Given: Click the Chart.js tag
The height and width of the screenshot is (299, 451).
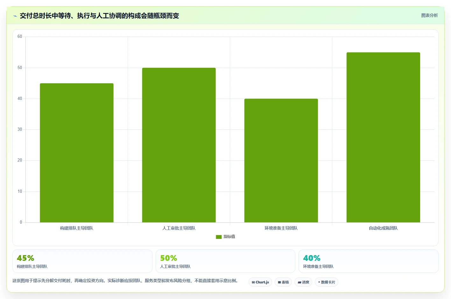Looking at the screenshot, I should click(260, 282).
